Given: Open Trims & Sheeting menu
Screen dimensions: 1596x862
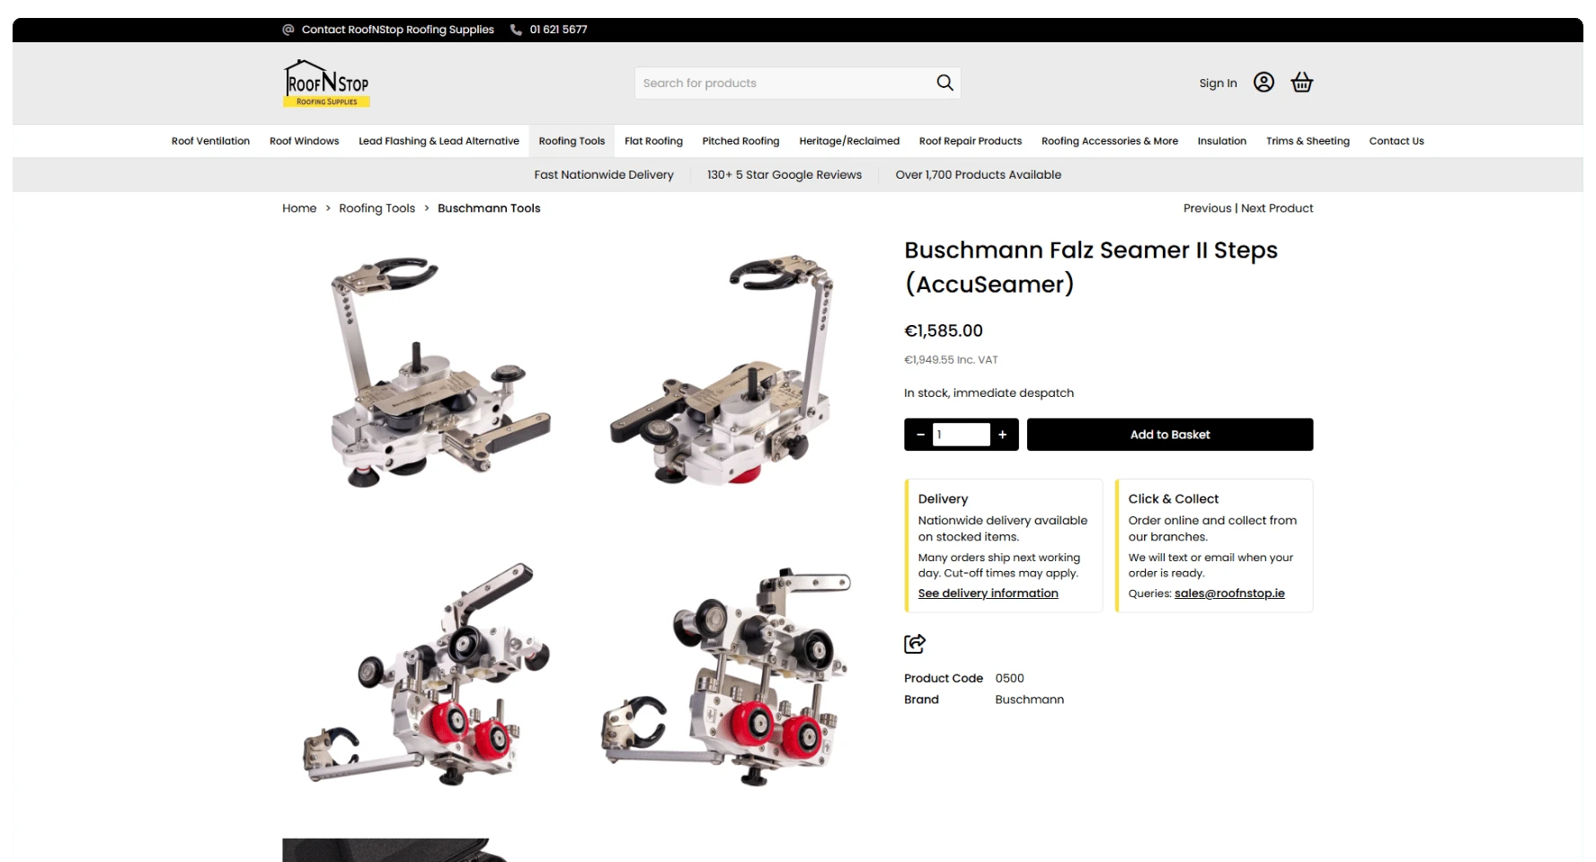Looking at the screenshot, I should (x=1308, y=141).
